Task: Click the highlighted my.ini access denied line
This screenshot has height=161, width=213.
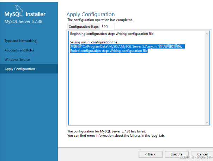Action: point(127,47)
